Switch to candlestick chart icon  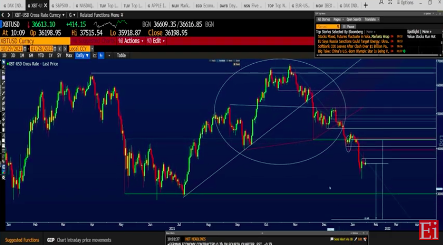point(101,55)
